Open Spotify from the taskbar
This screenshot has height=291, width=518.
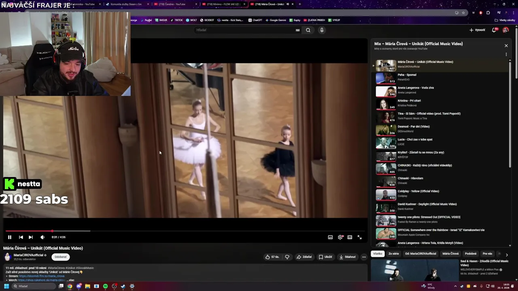point(105,286)
